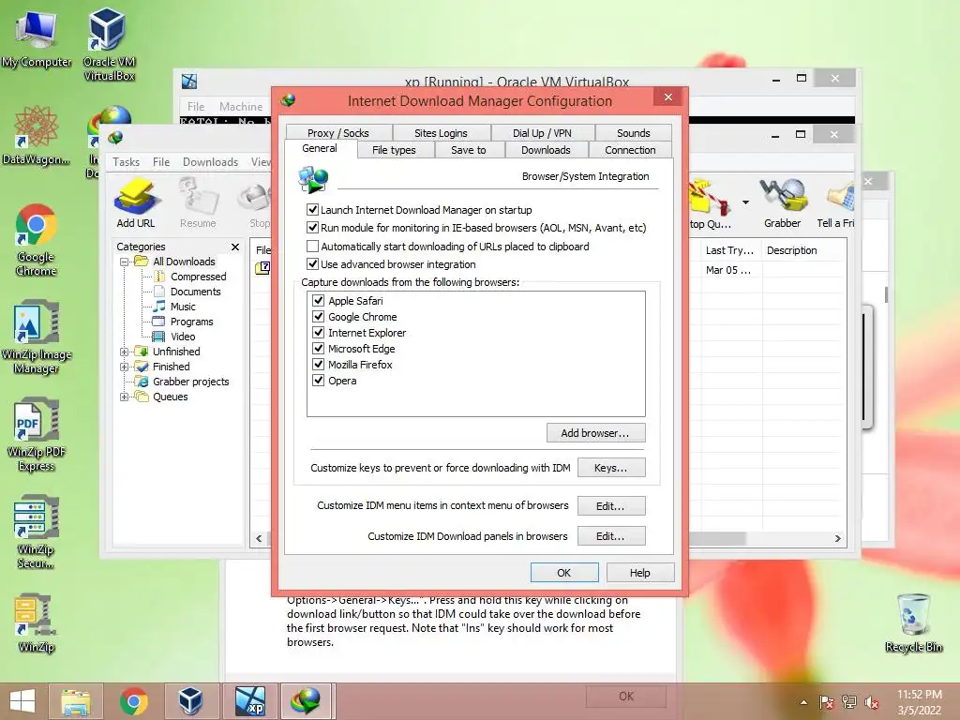Open the Tasks menu in IDM

click(x=127, y=162)
